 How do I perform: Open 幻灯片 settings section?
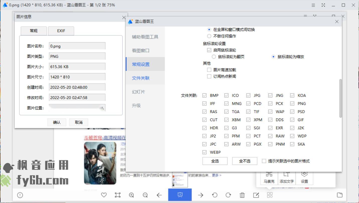click(145, 92)
